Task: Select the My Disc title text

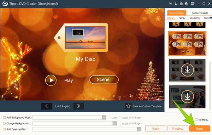Action: coord(86,59)
